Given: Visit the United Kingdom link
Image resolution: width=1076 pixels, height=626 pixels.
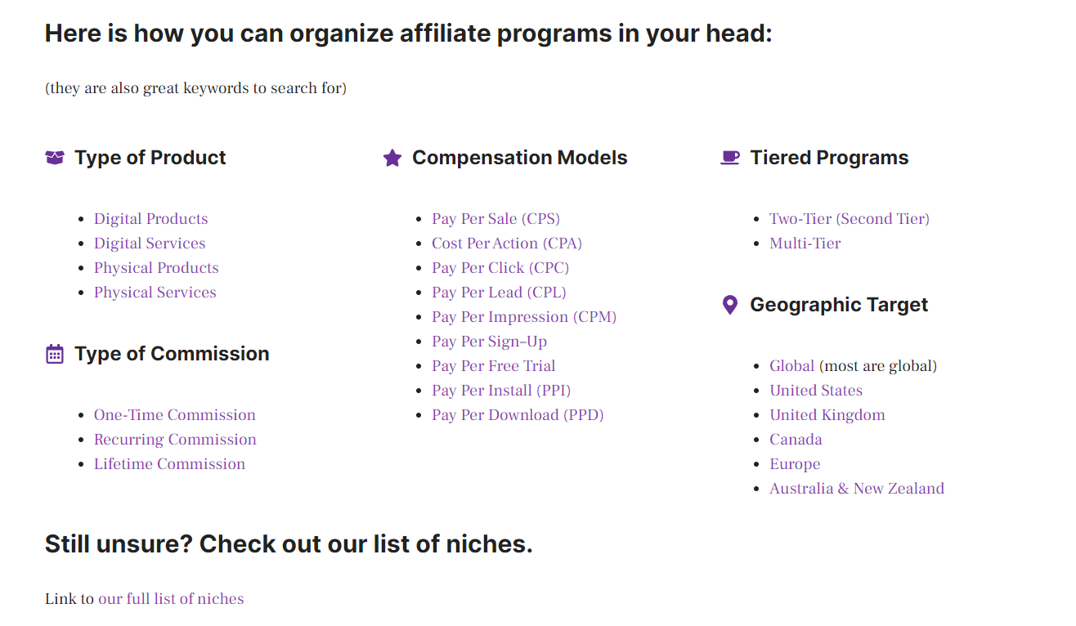Looking at the screenshot, I should pyautogui.click(x=827, y=415).
